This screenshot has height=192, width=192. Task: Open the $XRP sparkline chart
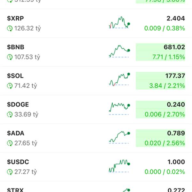point(119,23)
